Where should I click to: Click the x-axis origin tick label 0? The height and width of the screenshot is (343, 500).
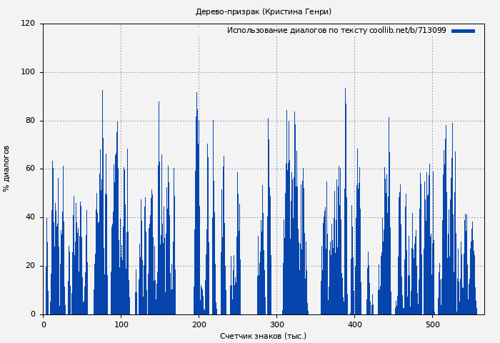tap(44, 324)
